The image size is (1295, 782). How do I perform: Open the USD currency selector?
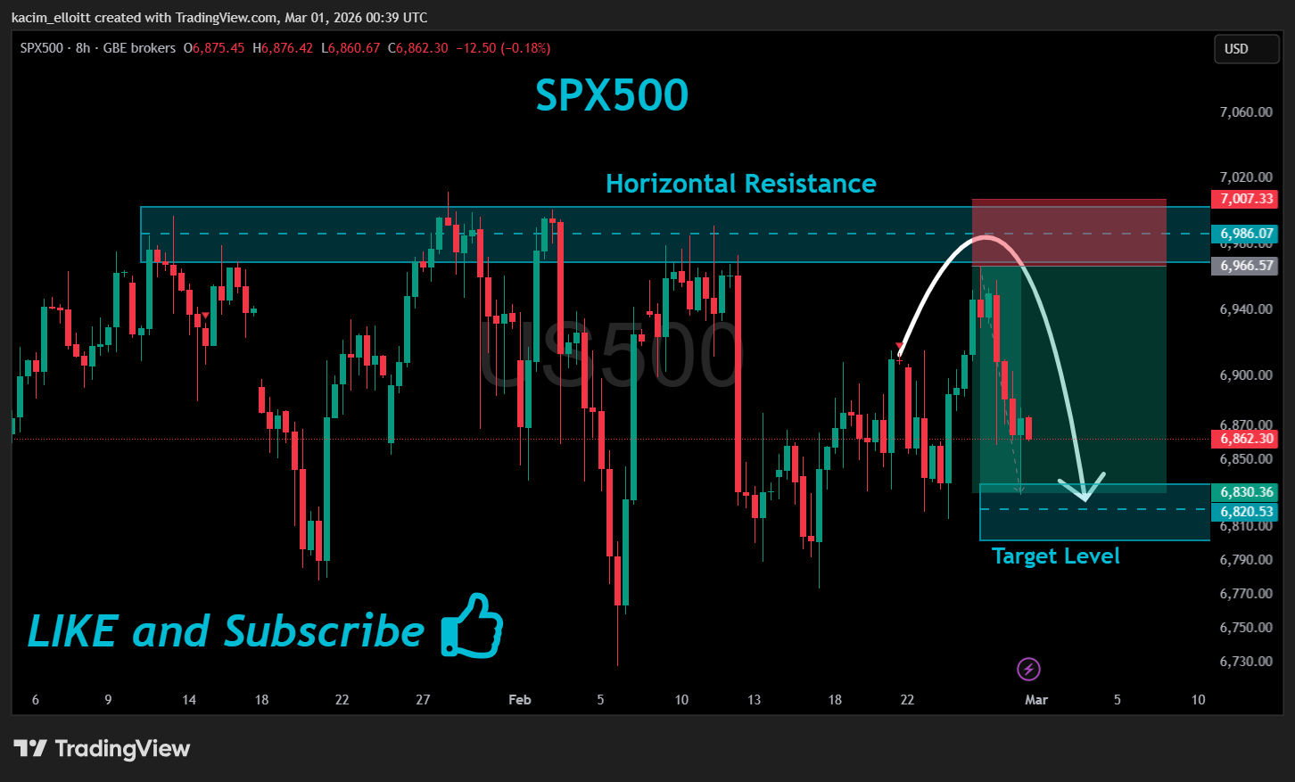pos(1247,49)
